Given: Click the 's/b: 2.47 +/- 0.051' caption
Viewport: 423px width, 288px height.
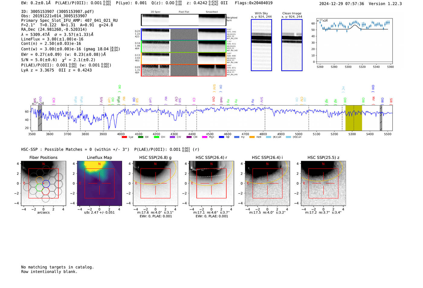Looking at the screenshot, I should pos(99,212).
